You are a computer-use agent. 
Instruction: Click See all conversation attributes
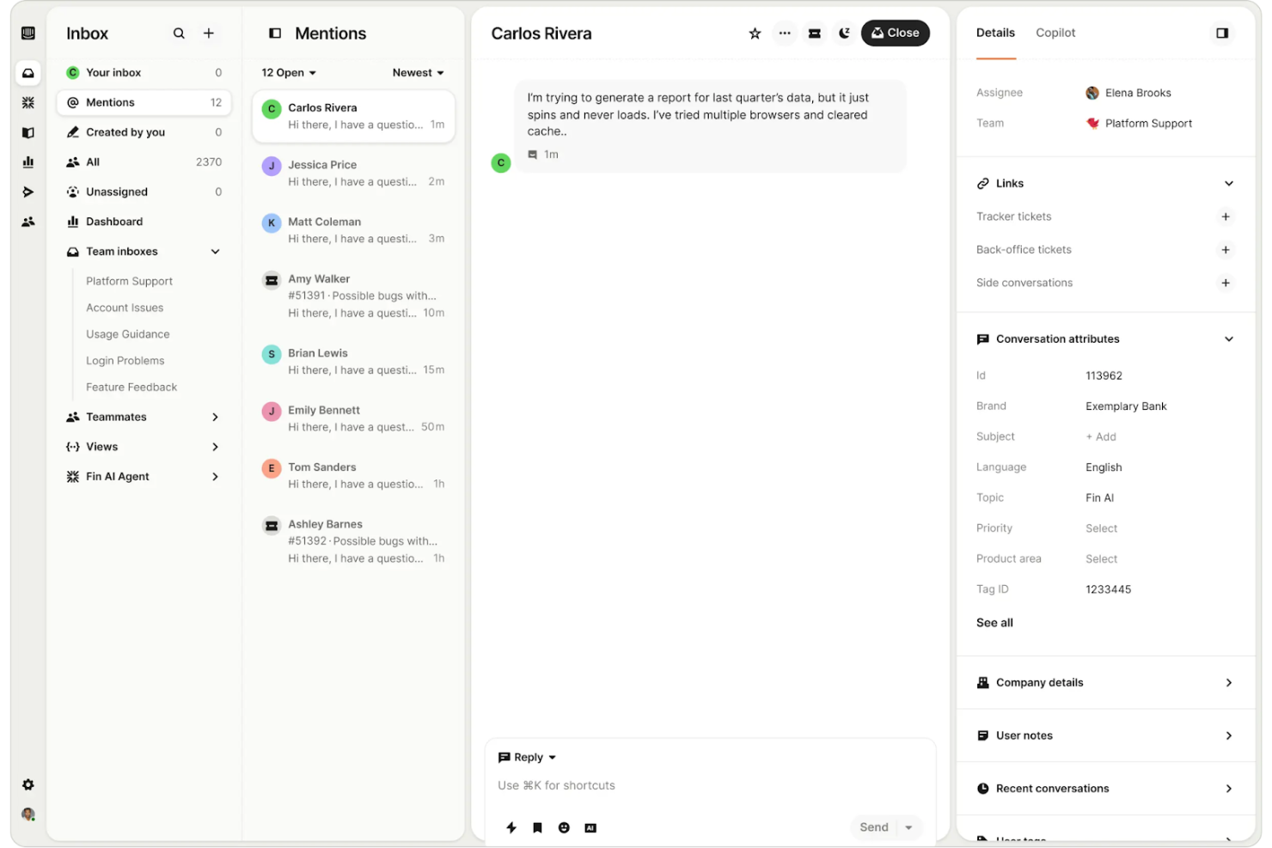(x=994, y=622)
